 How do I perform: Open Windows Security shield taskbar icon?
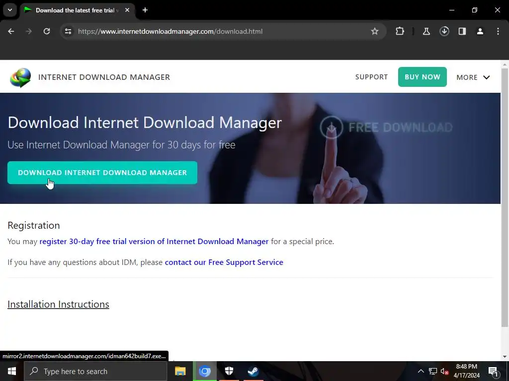[229, 371]
